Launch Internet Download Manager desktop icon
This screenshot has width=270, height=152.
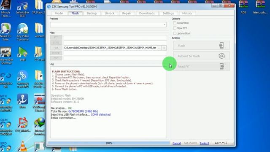39,126
